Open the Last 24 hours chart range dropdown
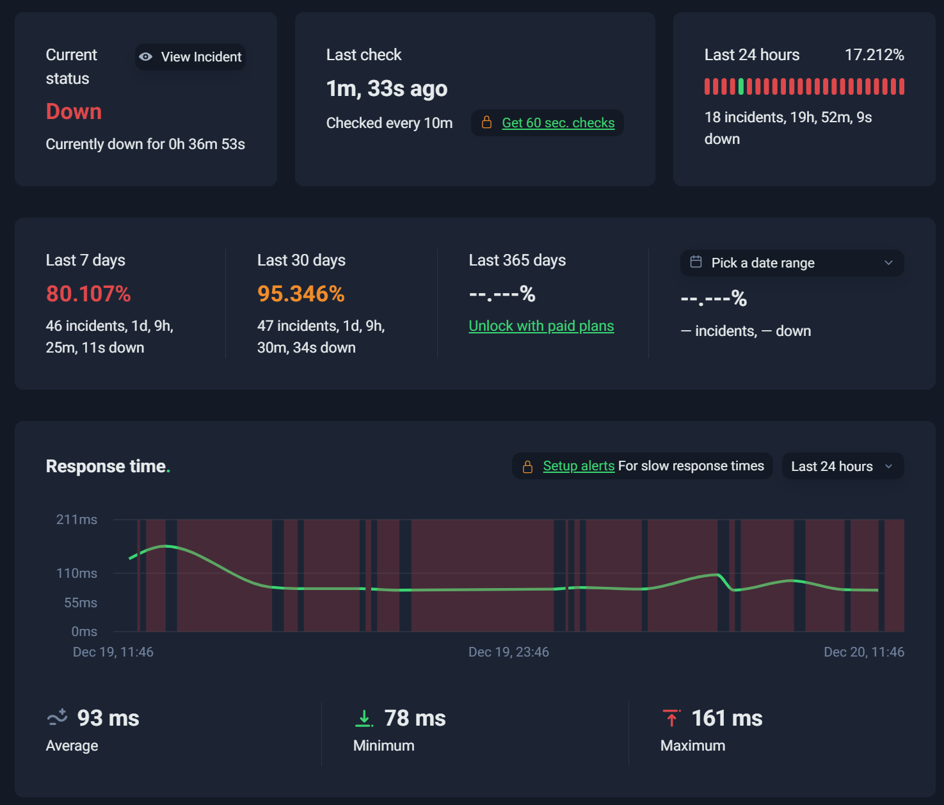This screenshot has width=944, height=805. point(843,466)
